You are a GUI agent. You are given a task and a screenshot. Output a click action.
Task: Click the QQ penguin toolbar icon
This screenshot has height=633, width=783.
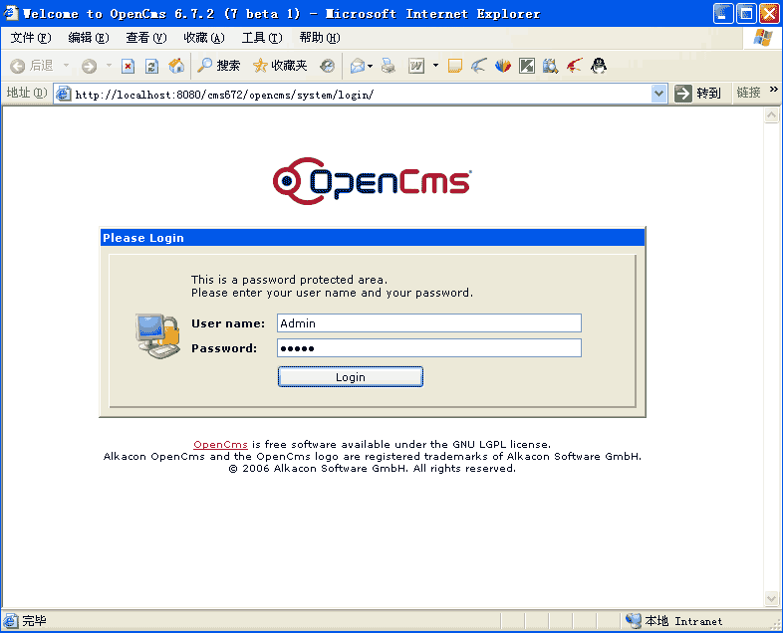tap(599, 66)
